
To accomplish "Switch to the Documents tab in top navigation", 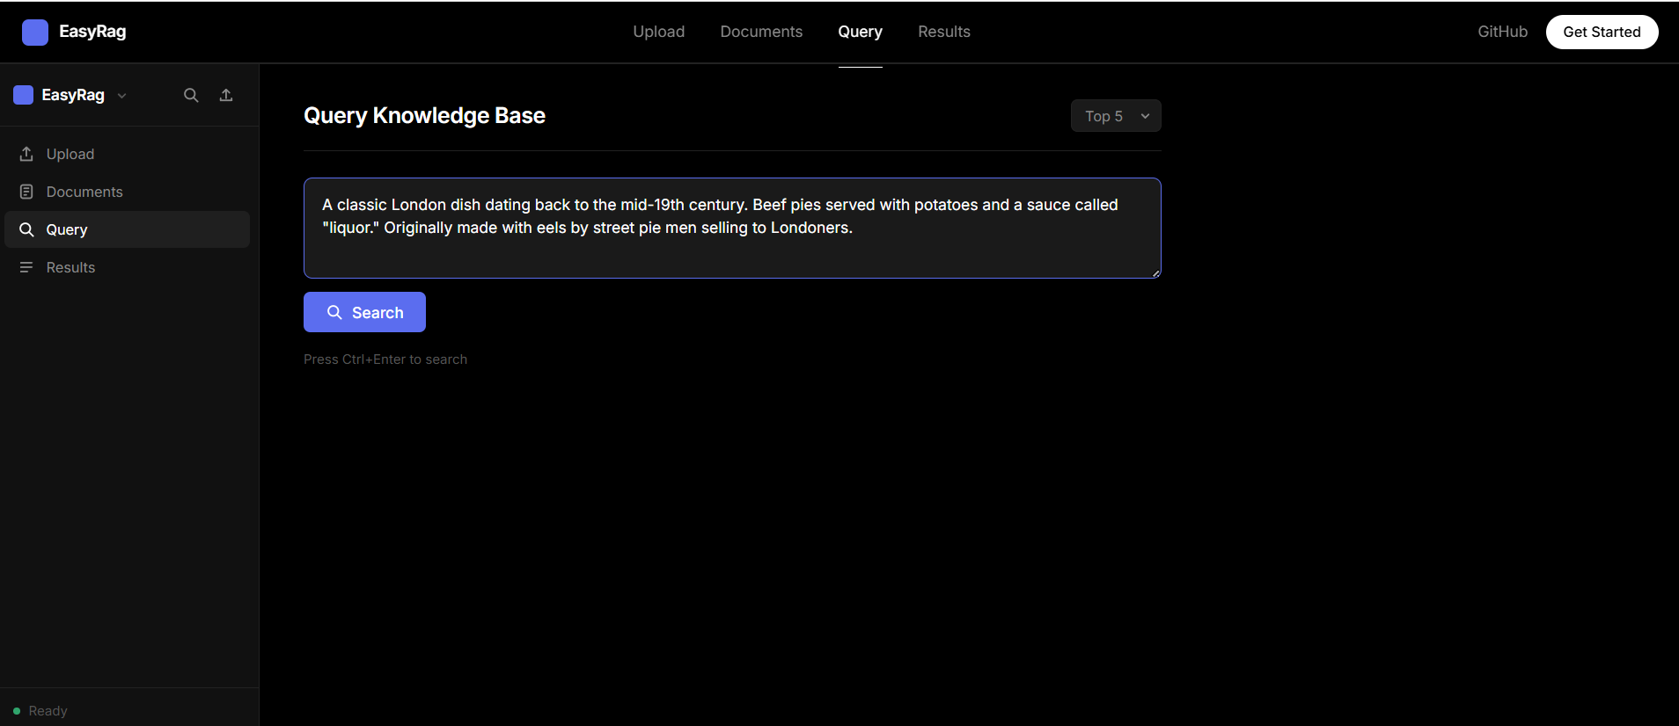I will 761,32.
